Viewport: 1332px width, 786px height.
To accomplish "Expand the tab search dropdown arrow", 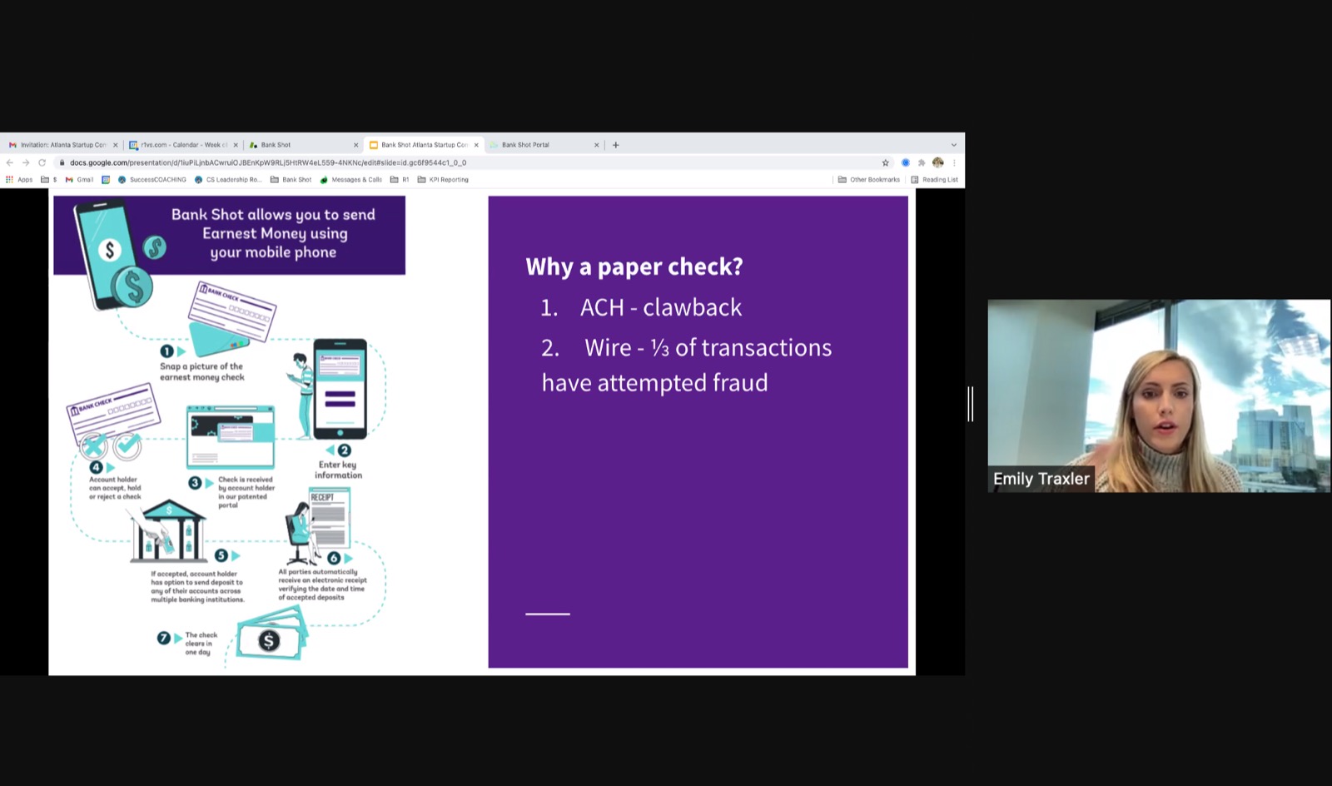I will pyautogui.click(x=954, y=145).
